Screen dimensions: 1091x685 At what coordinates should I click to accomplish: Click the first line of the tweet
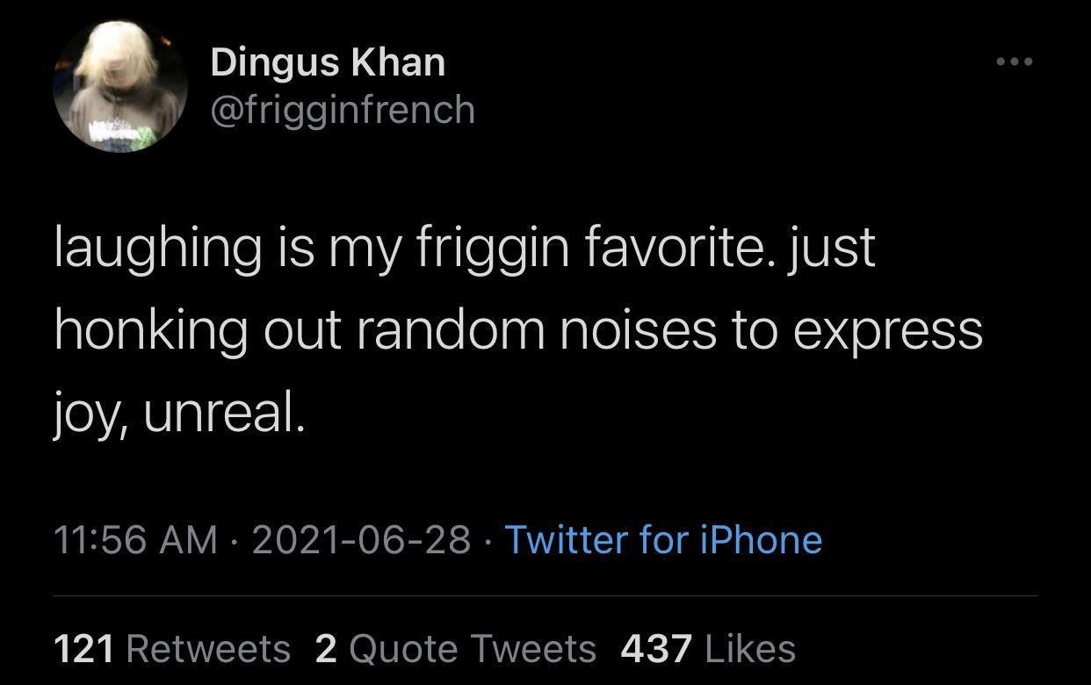point(464,246)
